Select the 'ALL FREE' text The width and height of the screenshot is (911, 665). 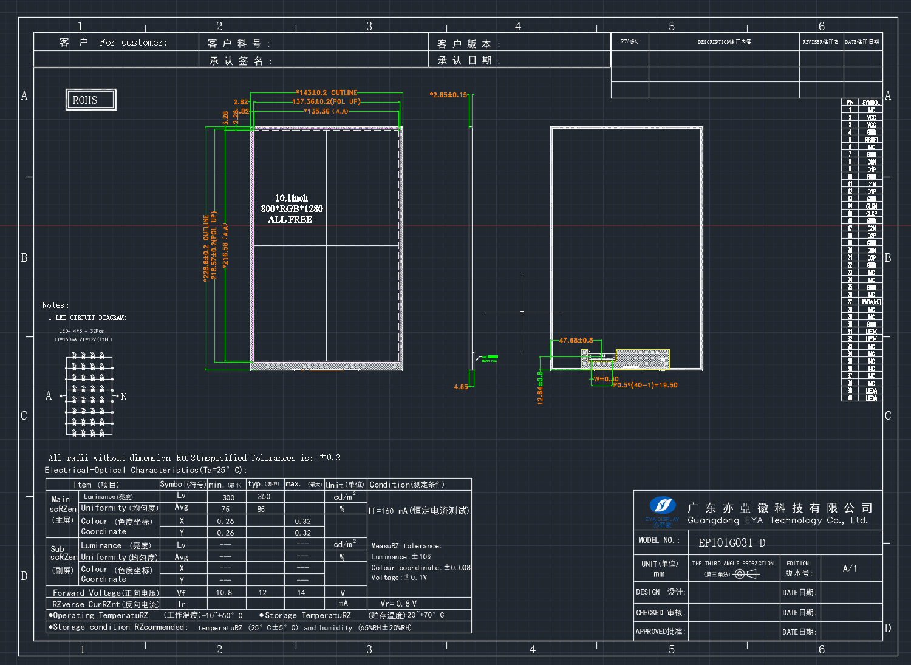tap(290, 219)
